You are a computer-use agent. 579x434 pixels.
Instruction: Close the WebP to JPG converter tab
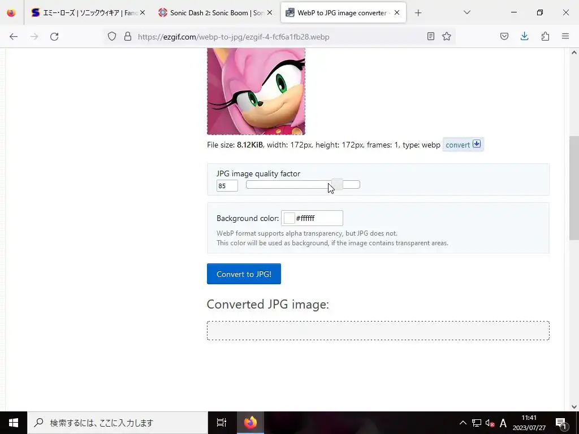(x=396, y=12)
